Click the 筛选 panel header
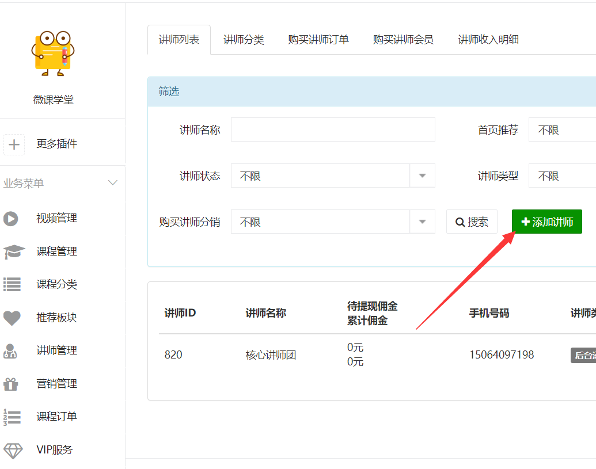The width and height of the screenshot is (596, 469). (x=372, y=91)
